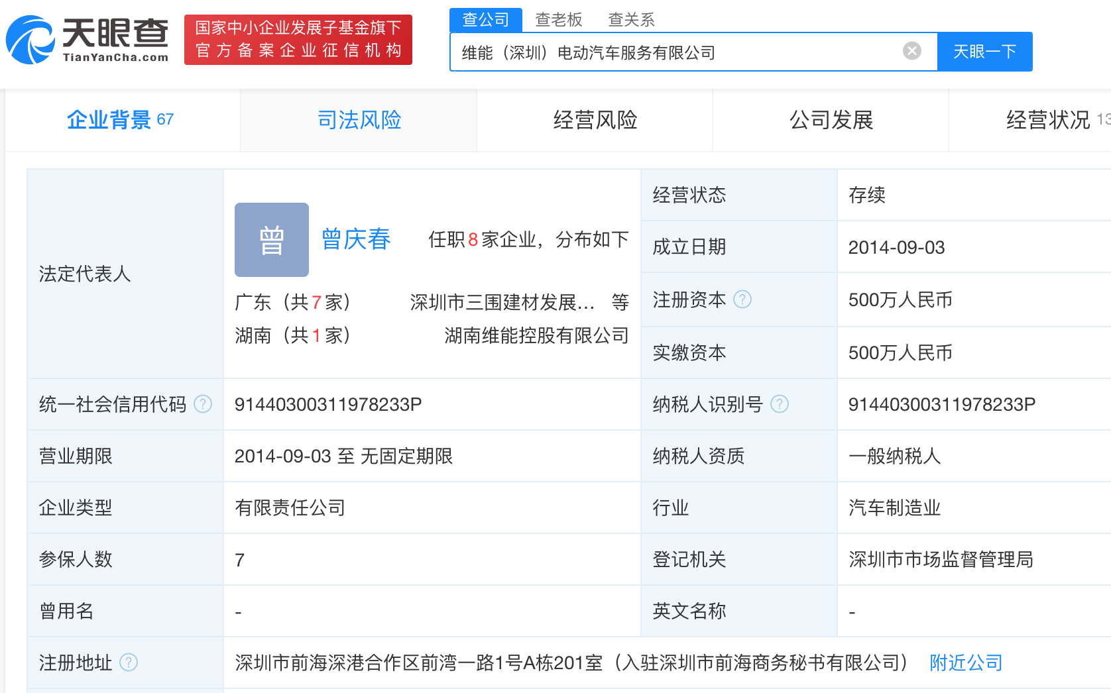
Task: Click the 曾用名 label
Action: click(66, 612)
